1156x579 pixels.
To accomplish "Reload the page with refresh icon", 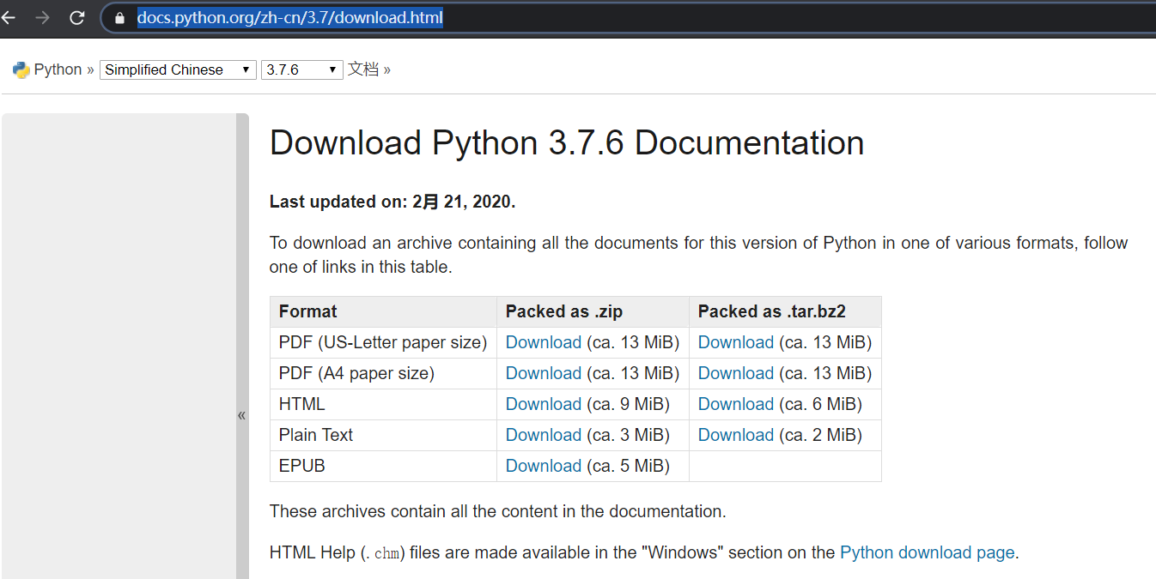I will (76, 17).
